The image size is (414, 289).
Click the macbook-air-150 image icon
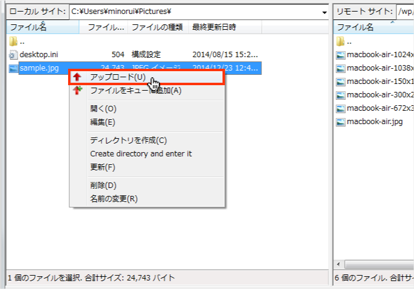(x=340, y=82)
